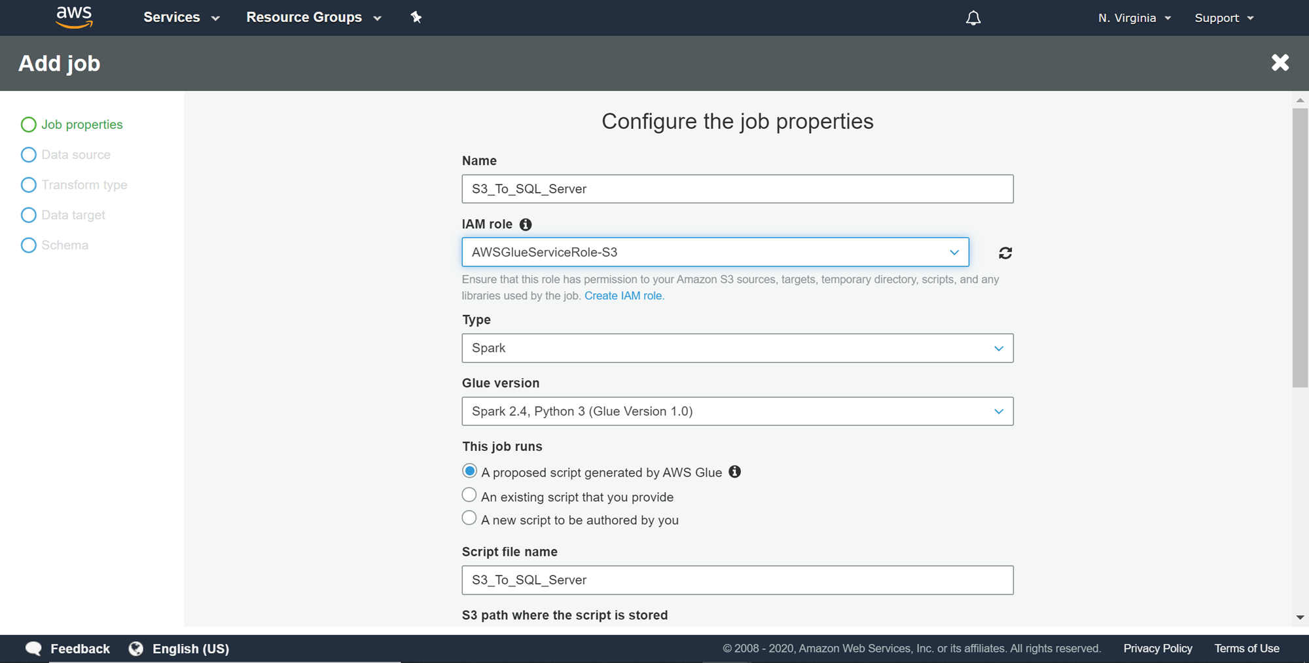Open the Glue version dropdown
Image resolution: width=1309 pixels, height=663 pixels.
coord(737,412)
